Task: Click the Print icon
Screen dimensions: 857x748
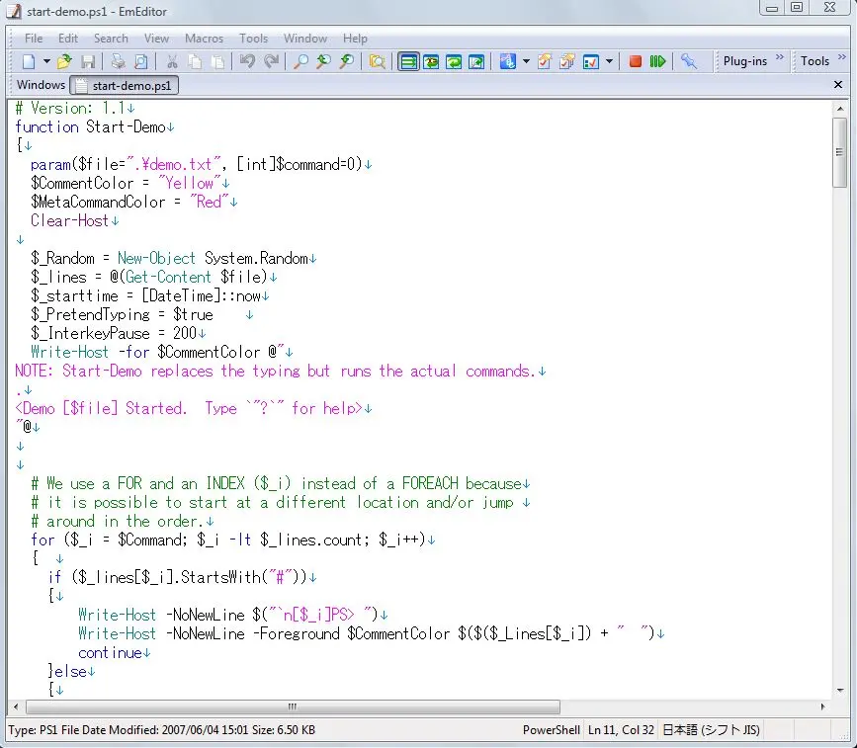Action: pyautogui.click(x=118, y=61)
